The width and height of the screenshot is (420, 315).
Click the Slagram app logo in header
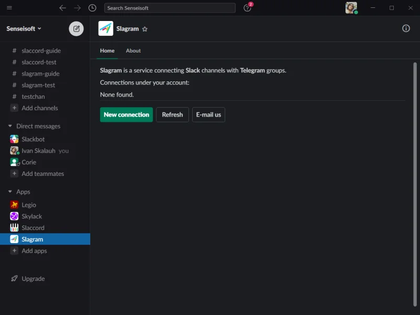pyautogui.click(x=106, y=28)
